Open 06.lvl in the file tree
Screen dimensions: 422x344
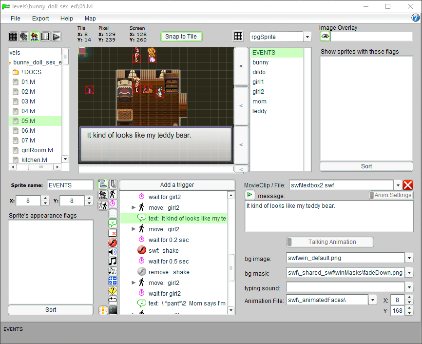tap(28, 130)
